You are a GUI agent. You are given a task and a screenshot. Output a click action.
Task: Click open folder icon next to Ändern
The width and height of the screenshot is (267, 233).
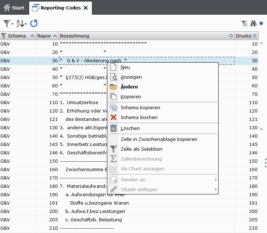tap(113, 87)
